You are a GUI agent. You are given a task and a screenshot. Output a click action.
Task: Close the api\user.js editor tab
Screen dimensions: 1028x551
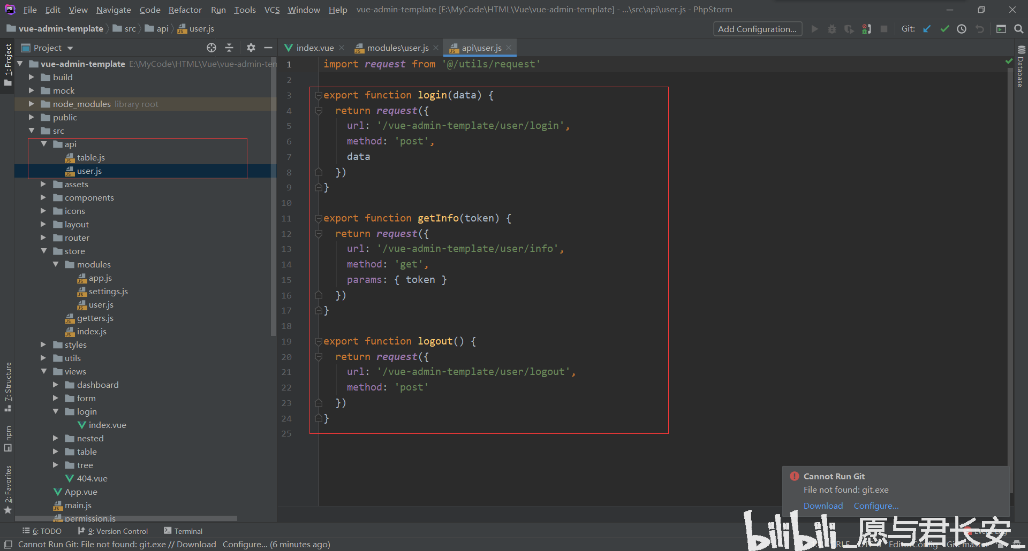tap(509, 48)
